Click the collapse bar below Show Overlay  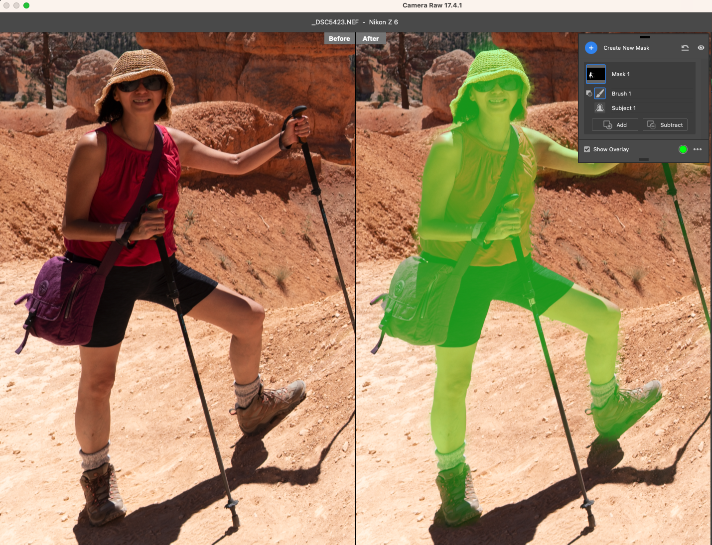click(x=644, y=159)
